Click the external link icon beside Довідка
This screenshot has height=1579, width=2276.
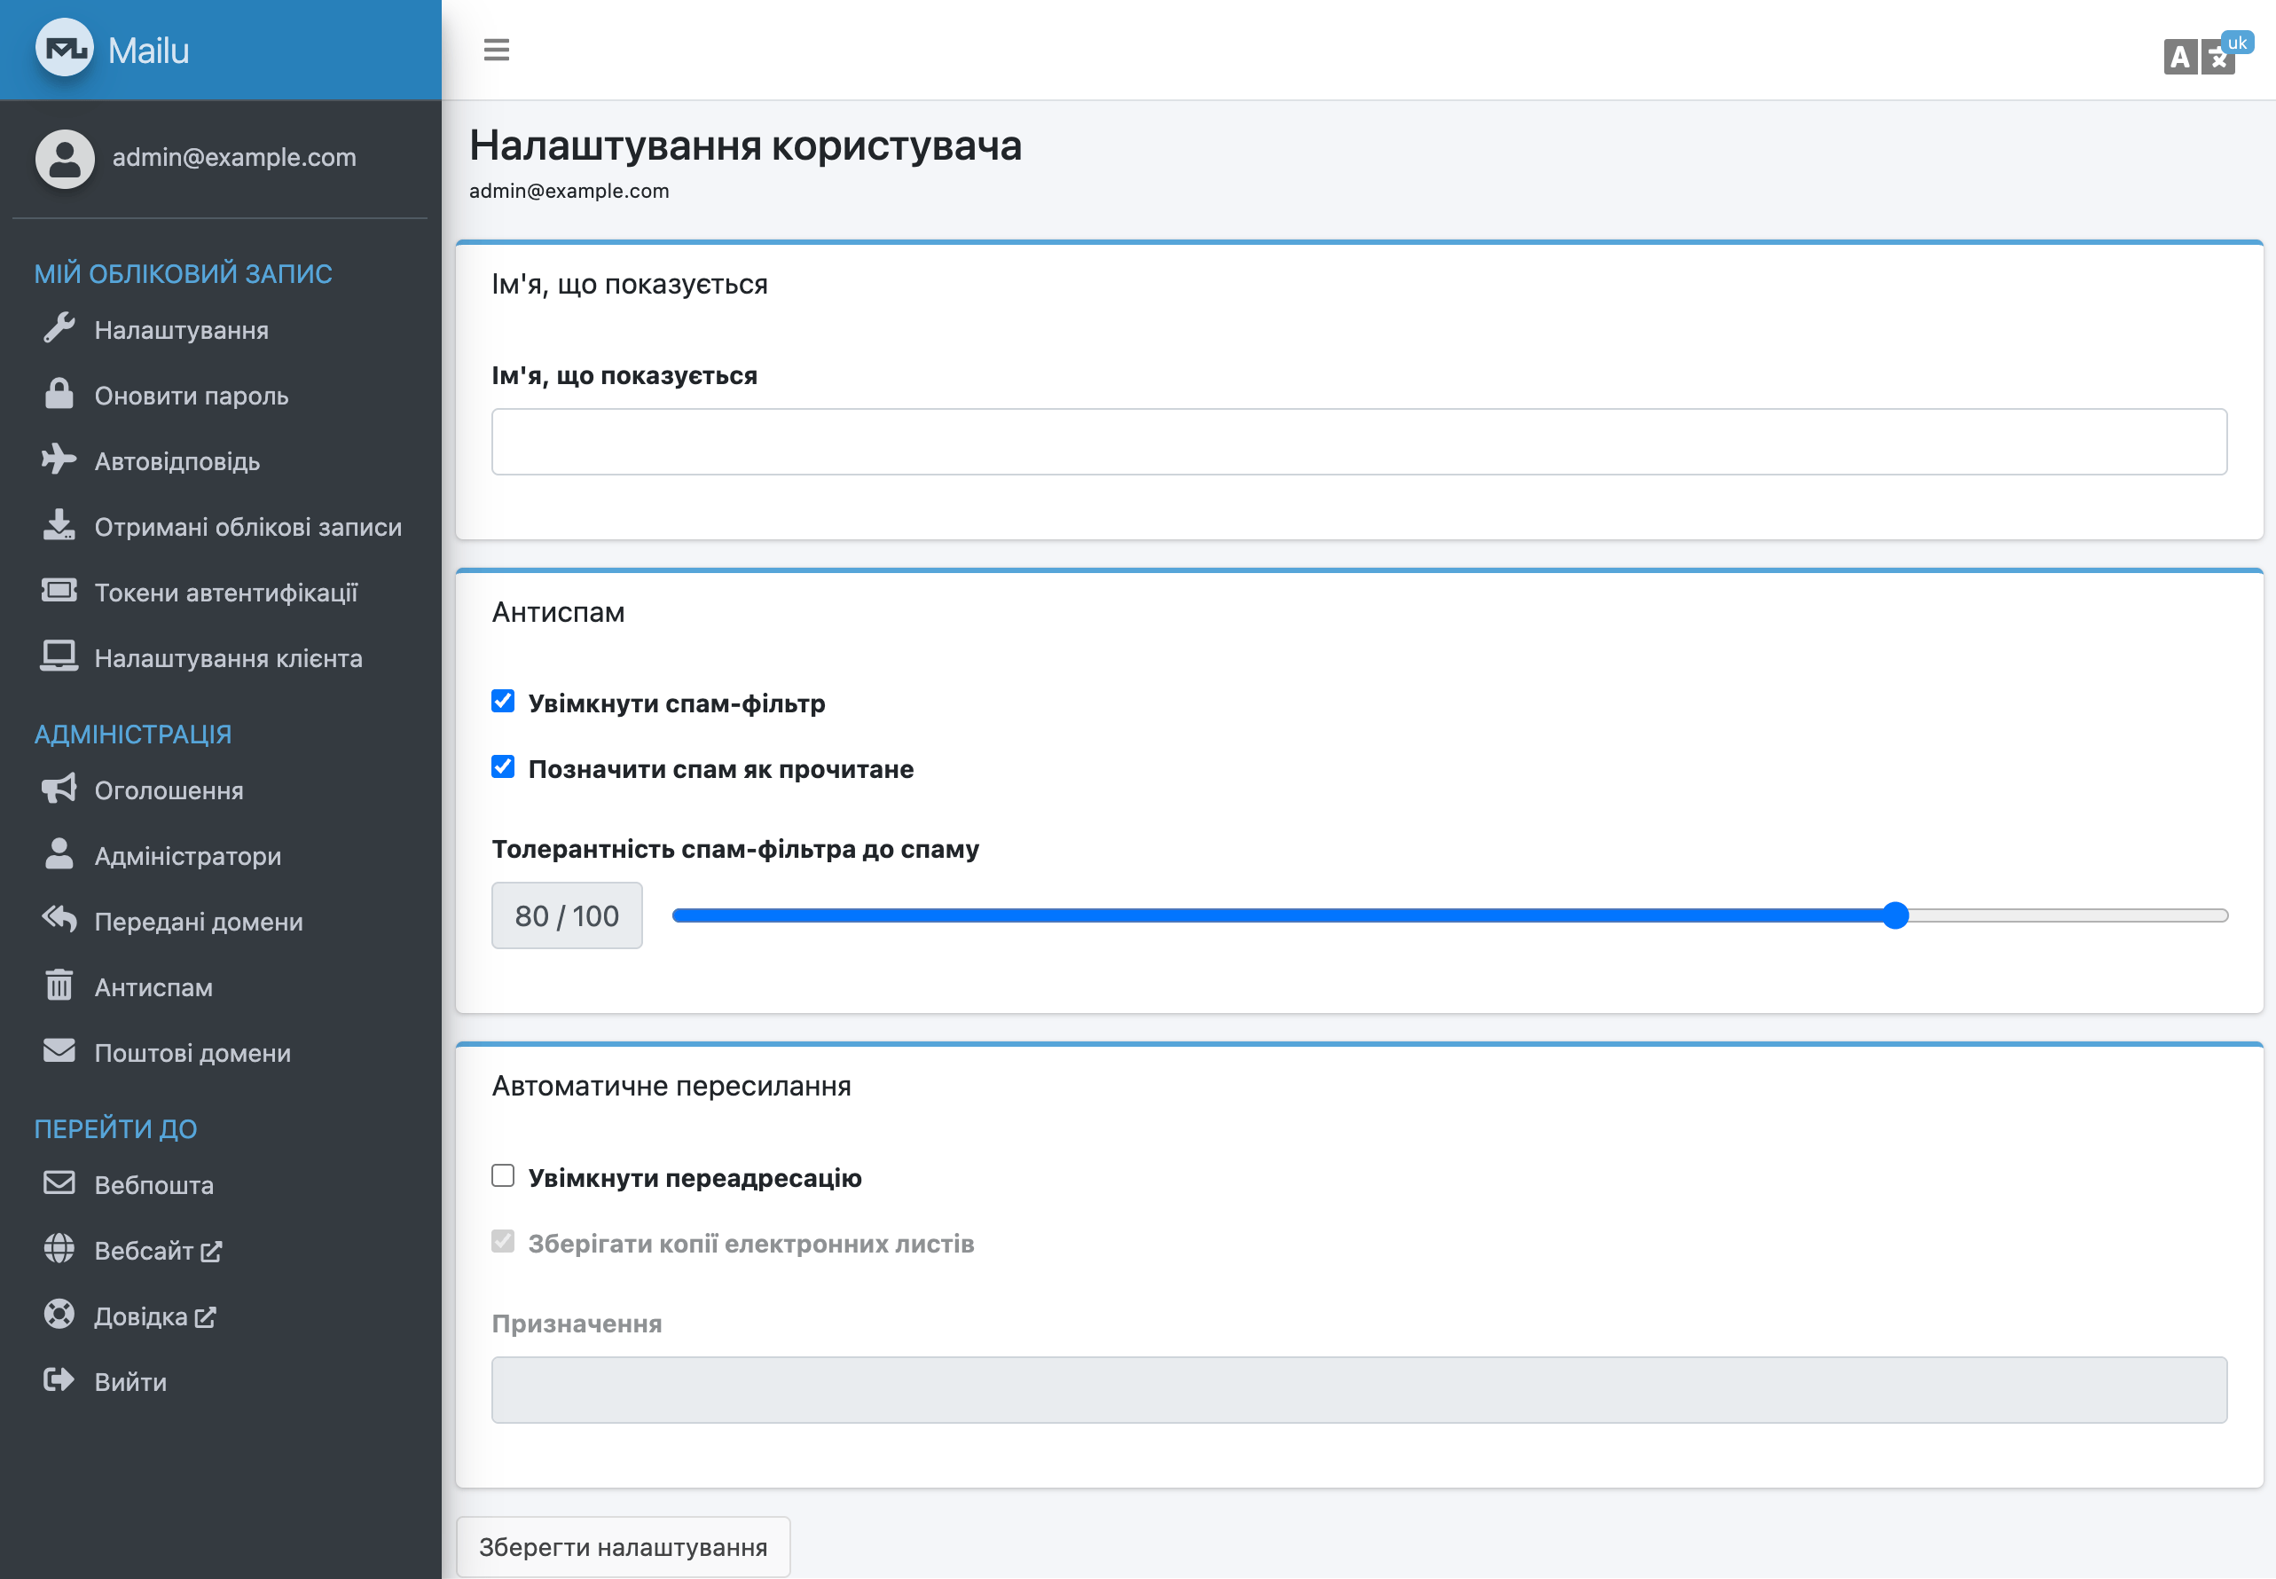[x=205, y=1318]
